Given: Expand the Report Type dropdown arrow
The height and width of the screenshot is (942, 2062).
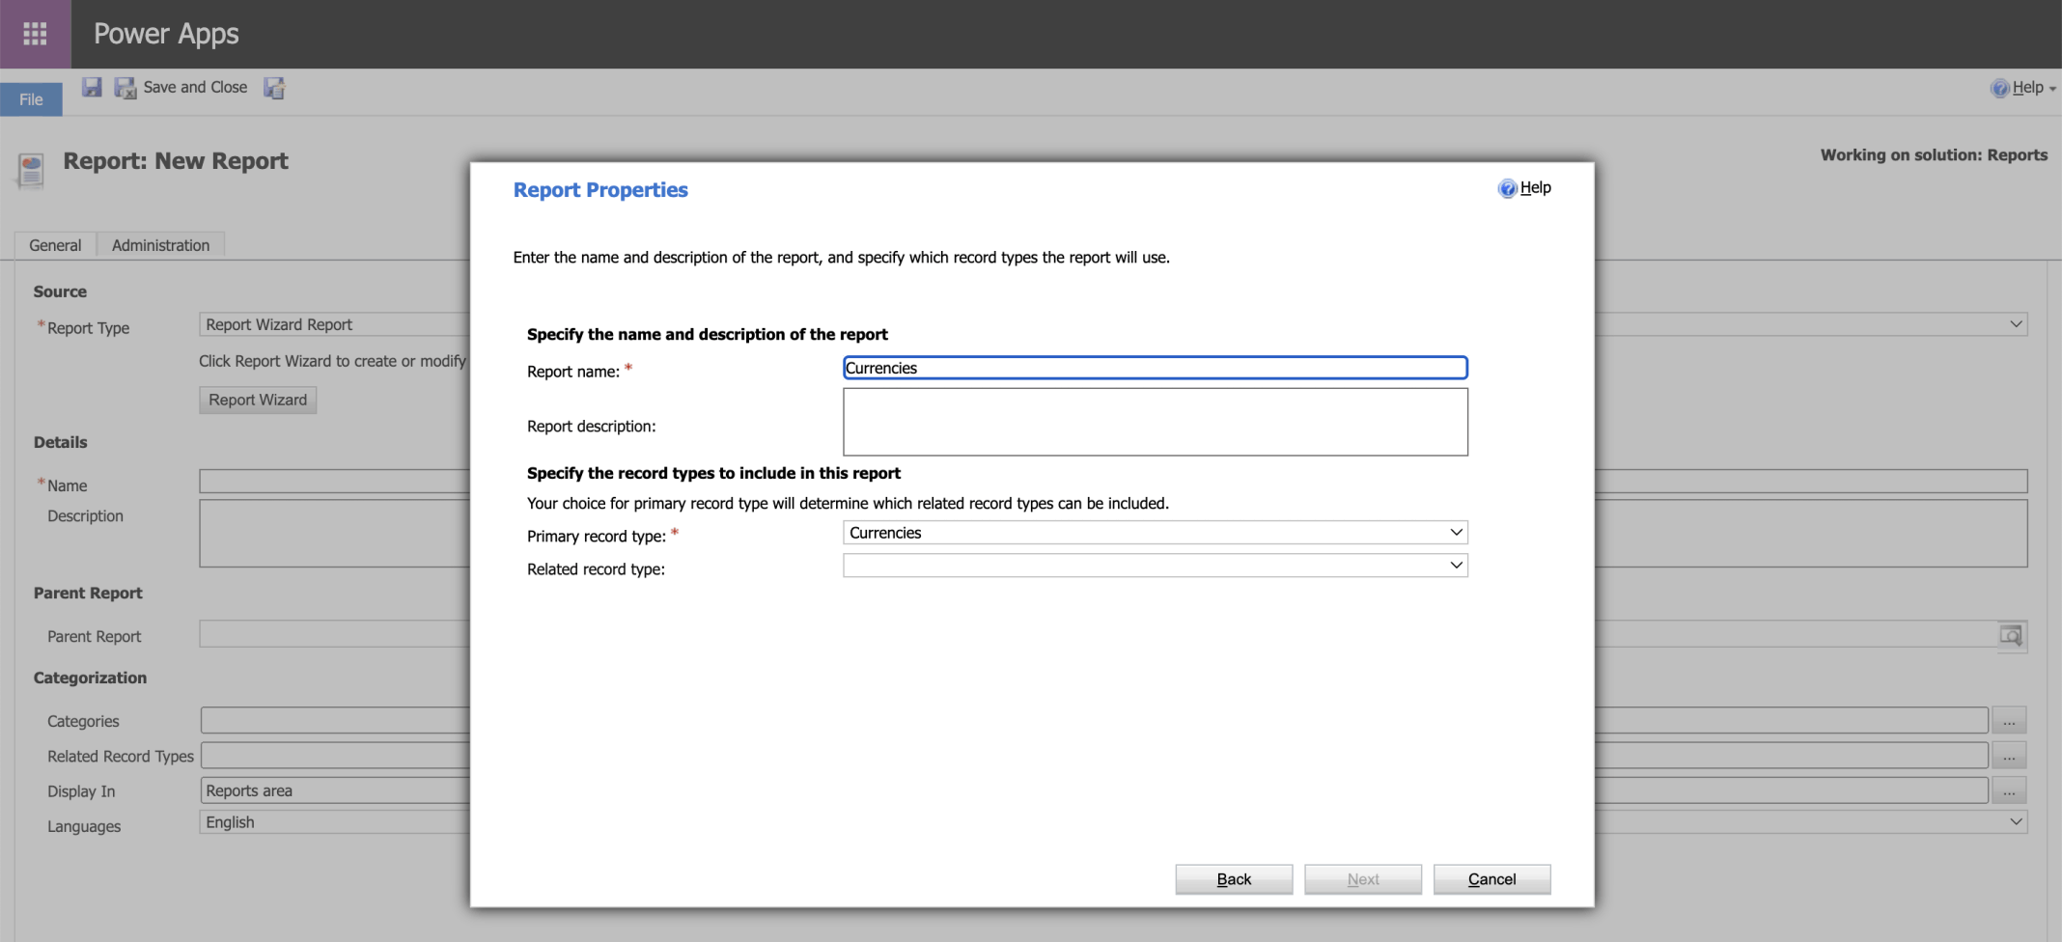Looking at the screenshot, I should point(2016,324).
